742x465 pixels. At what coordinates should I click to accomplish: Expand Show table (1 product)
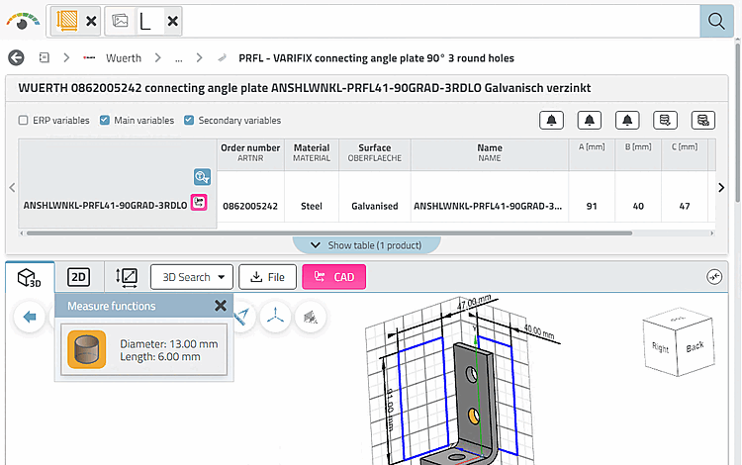366,245
